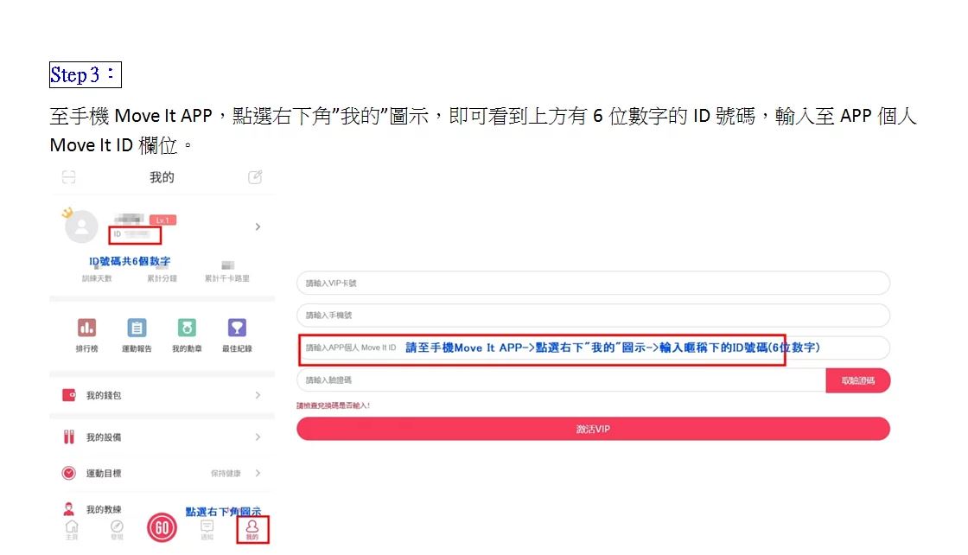Click the VIP card number field
The width and height of the screenshot is (968, 555).
point(593,283)
